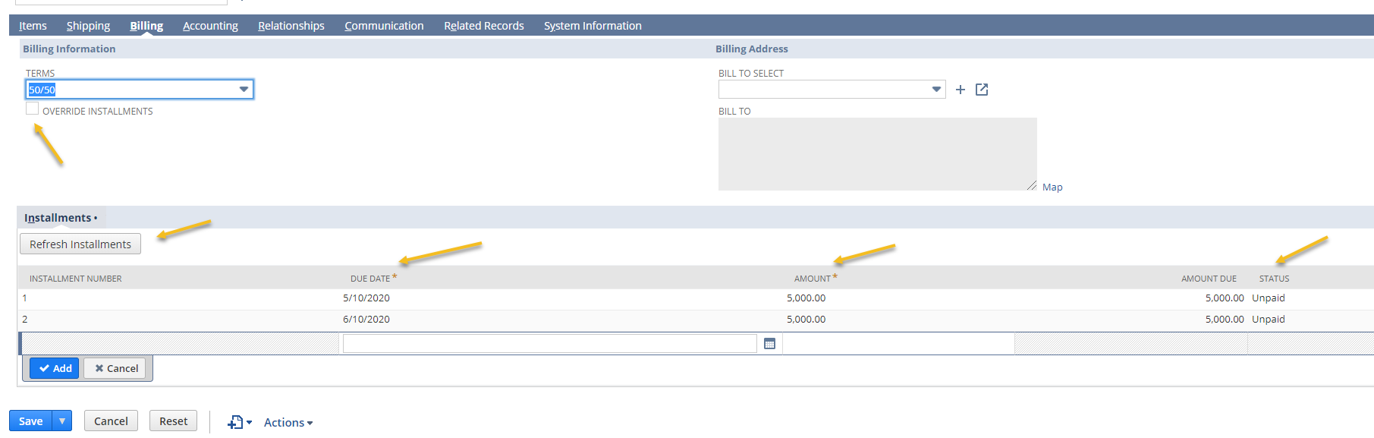The width and height of the screenshot is (1374, 438).
Task: Open the bill-to address in popup window icon
Action: [x=982, y=90]
